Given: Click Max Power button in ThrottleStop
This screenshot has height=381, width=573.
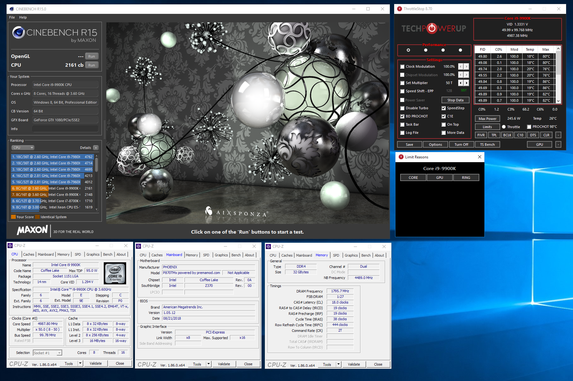Looking at the screenshot, I should [x=487, y=119].
